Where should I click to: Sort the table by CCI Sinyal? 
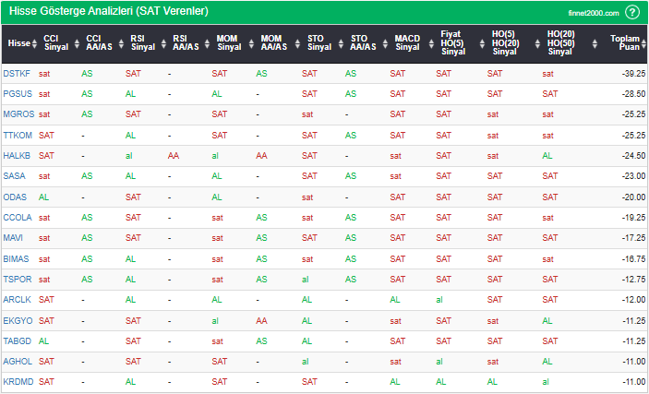(x=56, y=42)
